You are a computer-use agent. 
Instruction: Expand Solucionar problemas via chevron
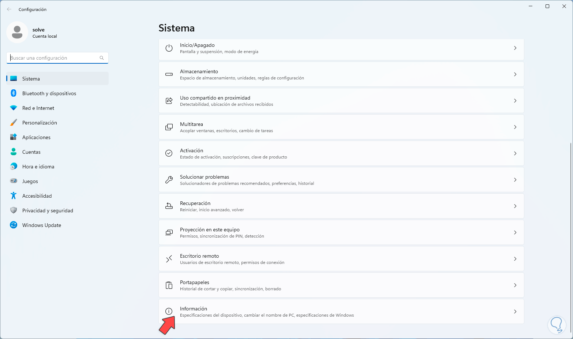515,180
